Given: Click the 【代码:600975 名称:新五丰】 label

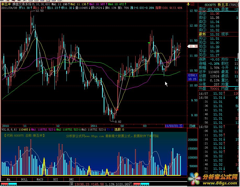Looking at the screenshot, I should pos(24,136).
